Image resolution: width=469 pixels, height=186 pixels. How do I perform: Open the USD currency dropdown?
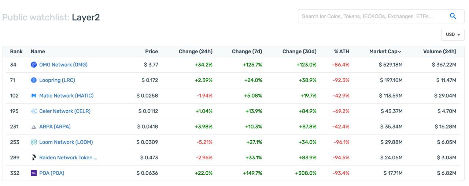453,34
